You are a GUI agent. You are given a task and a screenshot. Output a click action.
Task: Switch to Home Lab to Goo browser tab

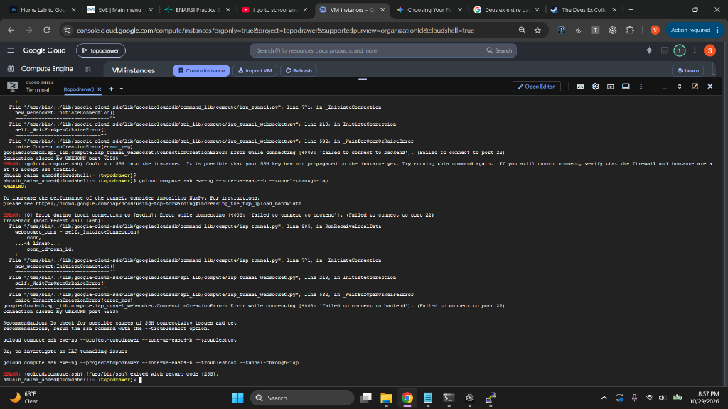[43, 10]
